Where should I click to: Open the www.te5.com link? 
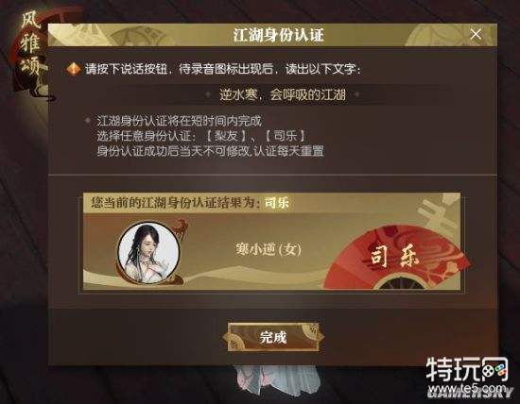(467, 389)
